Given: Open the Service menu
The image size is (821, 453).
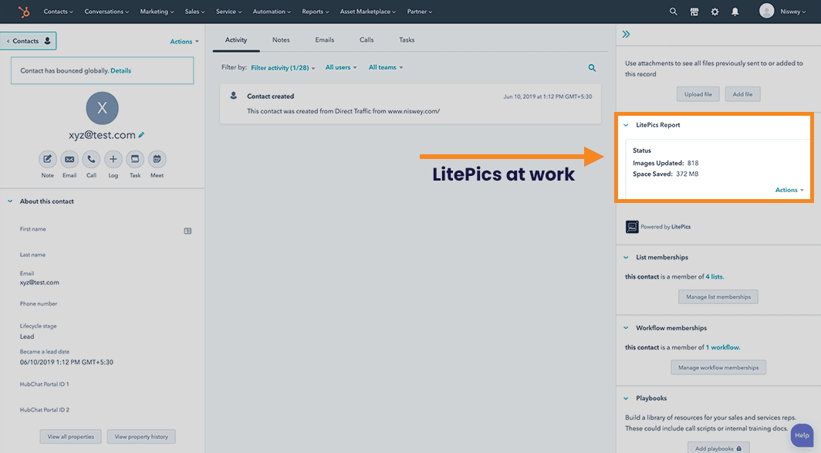Looking at the screenshot, I should coord(229,12).
